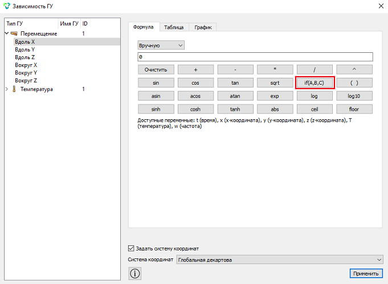This screenshot has width=388, height=284.
Task: Insert the sqrt function
Action: point(275,83)
